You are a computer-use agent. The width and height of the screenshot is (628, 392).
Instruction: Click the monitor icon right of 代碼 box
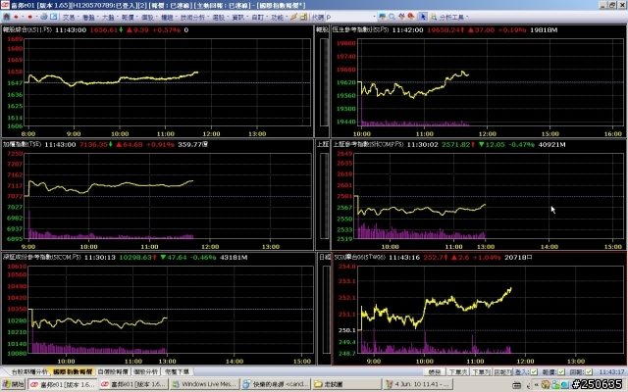pos(383,17)
